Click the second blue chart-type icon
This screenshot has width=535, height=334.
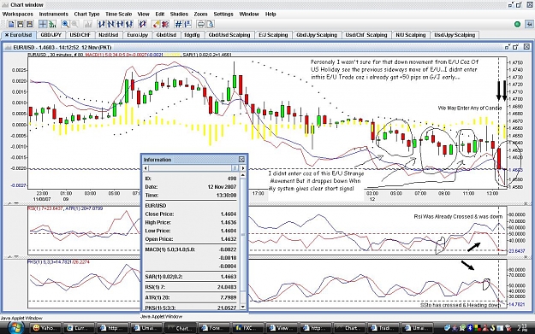point(110,24)
